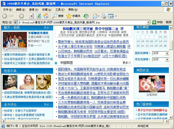
Task: Open the 李妮娜 medal ceremony photo
Action: pyautogui.click(x=15, y=40)
